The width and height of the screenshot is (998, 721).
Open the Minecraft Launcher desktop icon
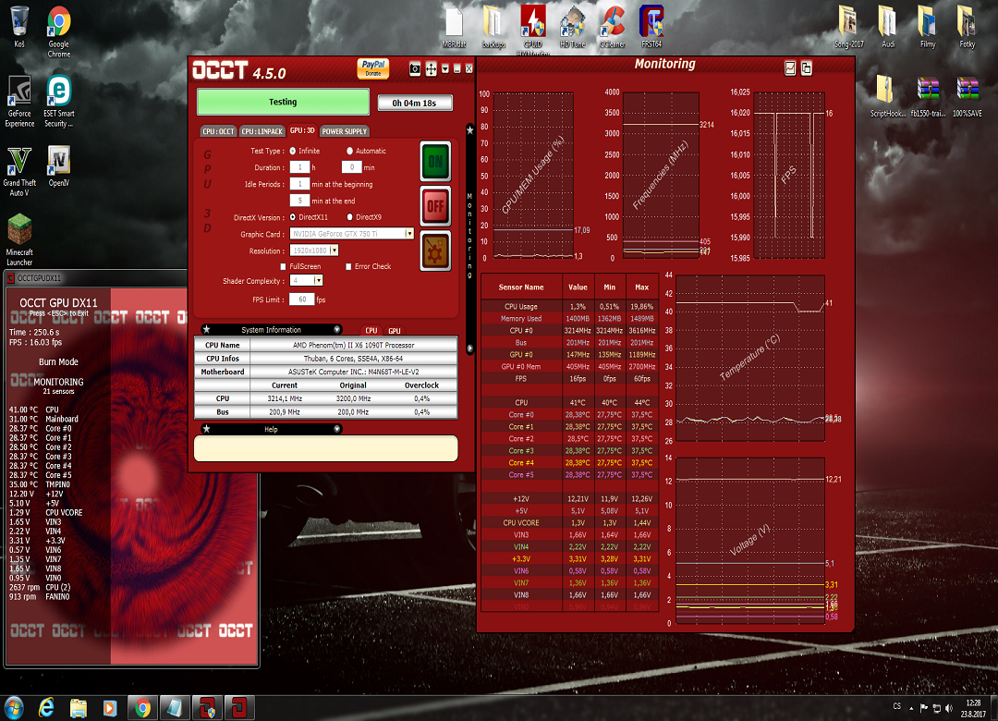click(19, 229)
